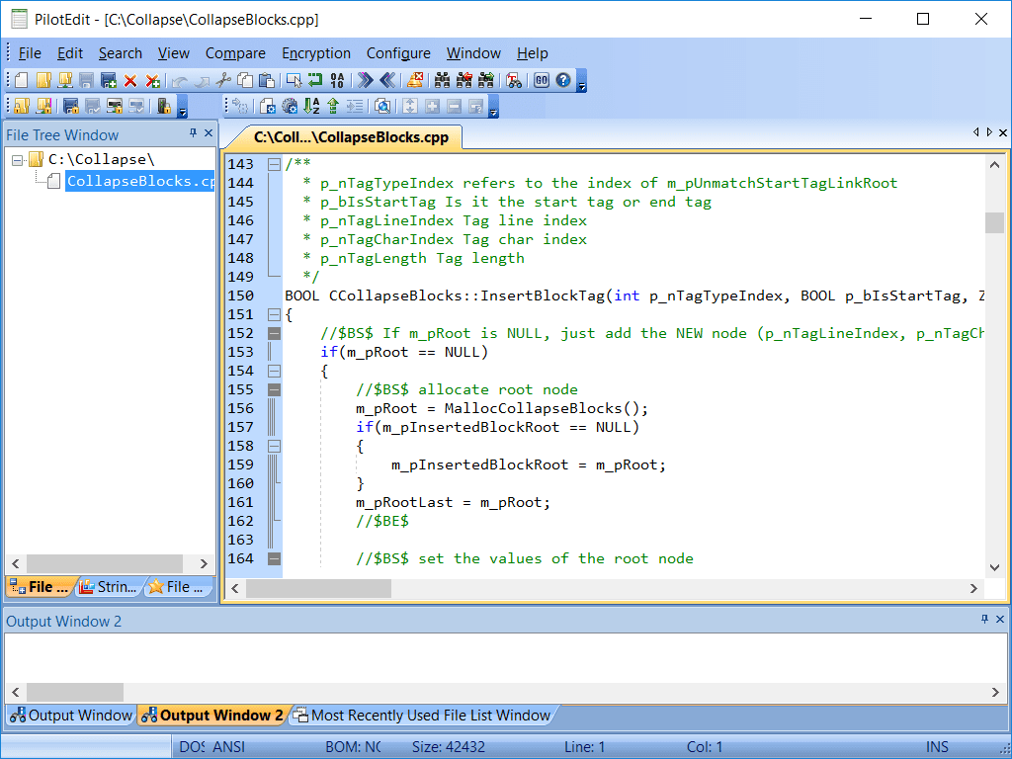Click the Open file folder icon
The image size is (1012, 759).
click(x=43, y=80)
